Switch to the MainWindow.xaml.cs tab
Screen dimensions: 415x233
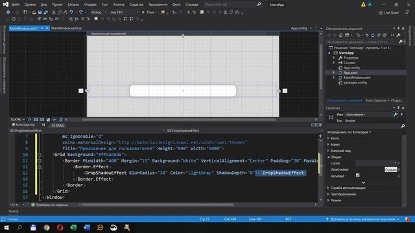pos(66,28)
